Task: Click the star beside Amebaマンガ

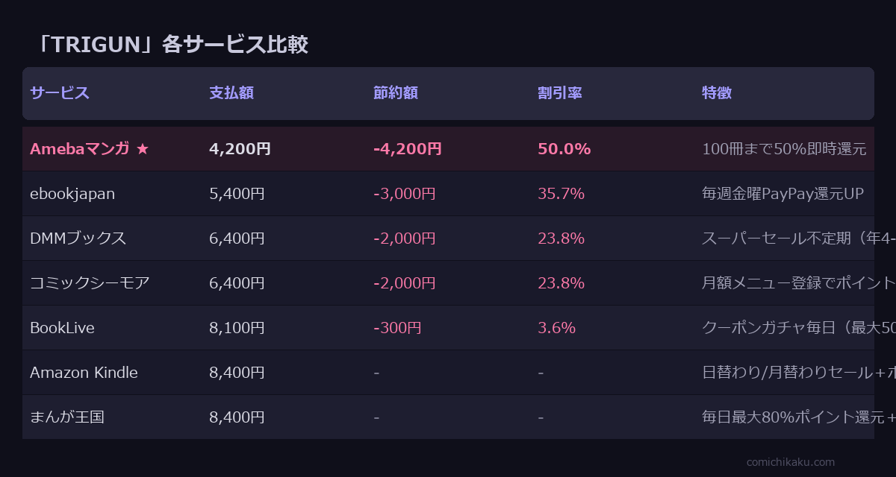Action: point(143,149)
